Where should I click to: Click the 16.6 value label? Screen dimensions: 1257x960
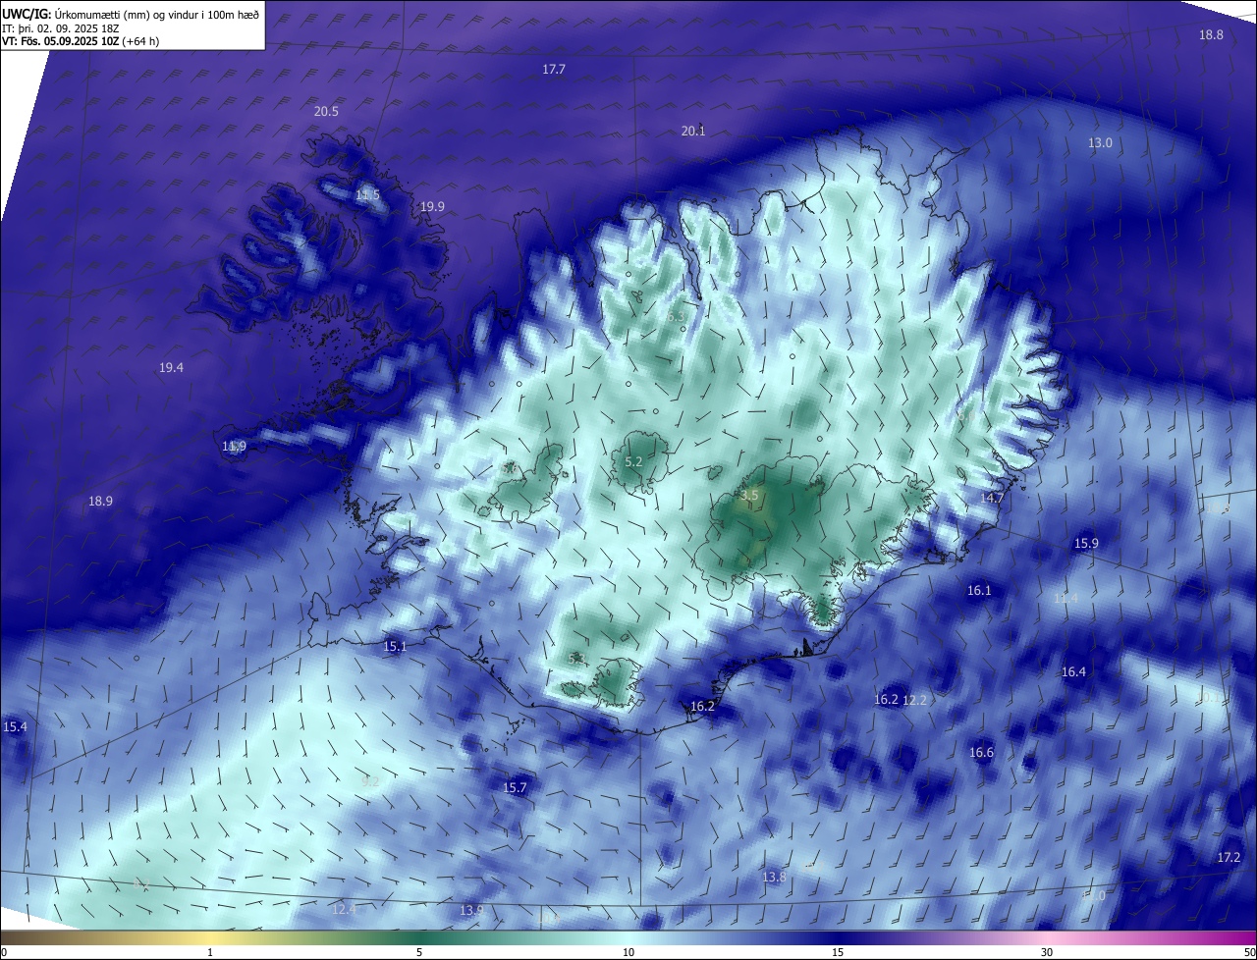981,753
